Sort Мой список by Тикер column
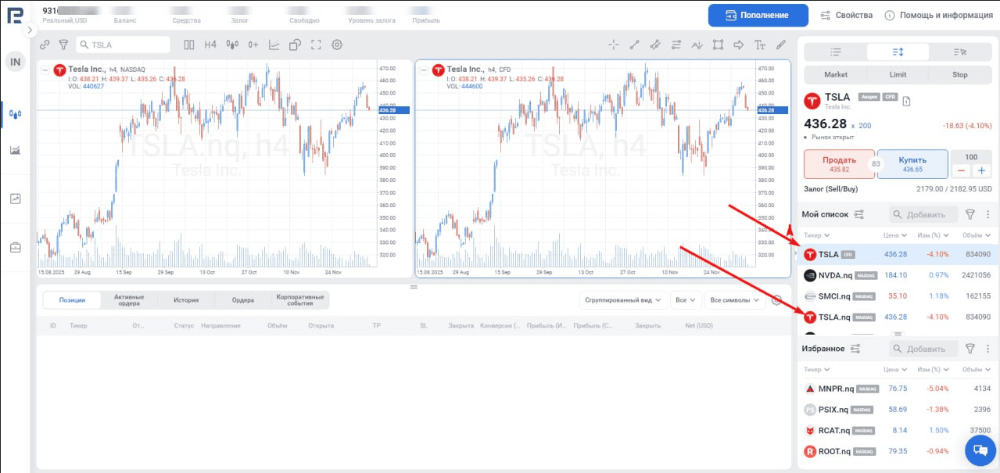Screen dimensions: 1000x473 point(817,235)
